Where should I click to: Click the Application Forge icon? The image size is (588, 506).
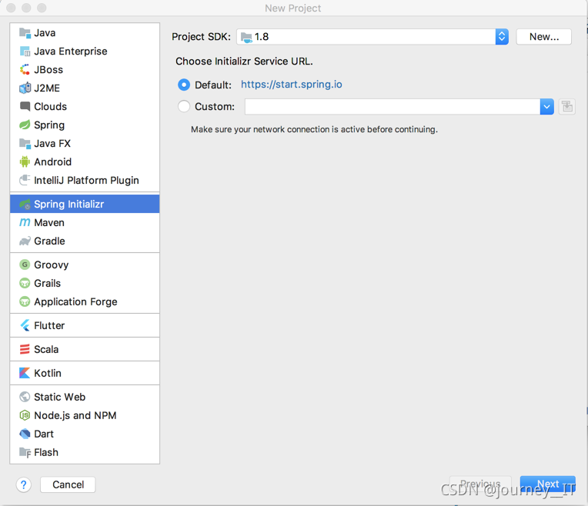click(25, 301)
